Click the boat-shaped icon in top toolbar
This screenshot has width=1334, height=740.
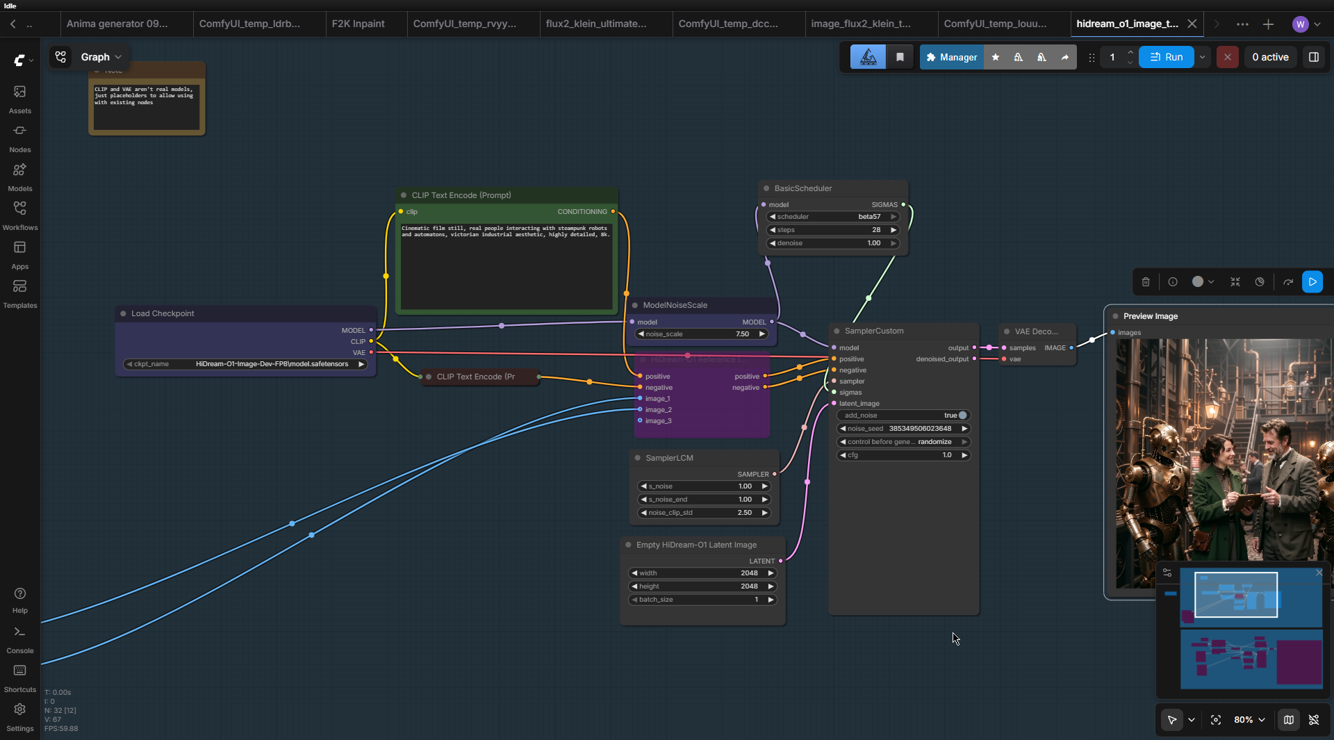tap(868, 57)
